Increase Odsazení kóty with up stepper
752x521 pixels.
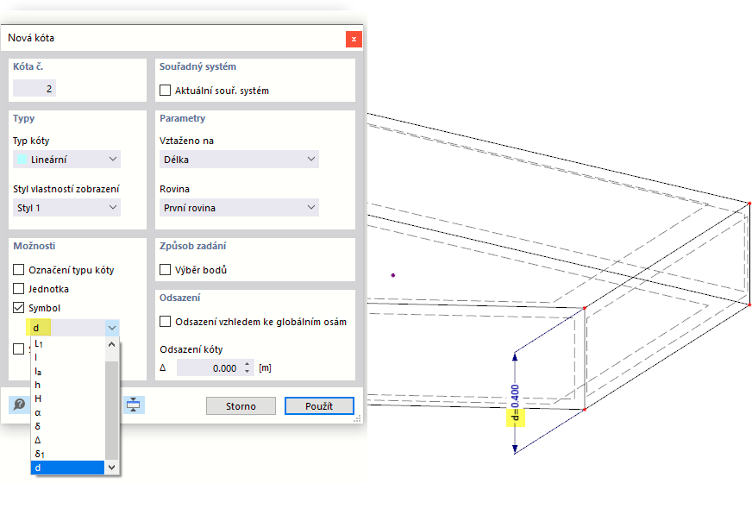coord(247,364)
